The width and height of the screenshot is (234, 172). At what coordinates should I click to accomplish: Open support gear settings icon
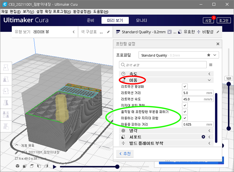(x=203, y=137)
